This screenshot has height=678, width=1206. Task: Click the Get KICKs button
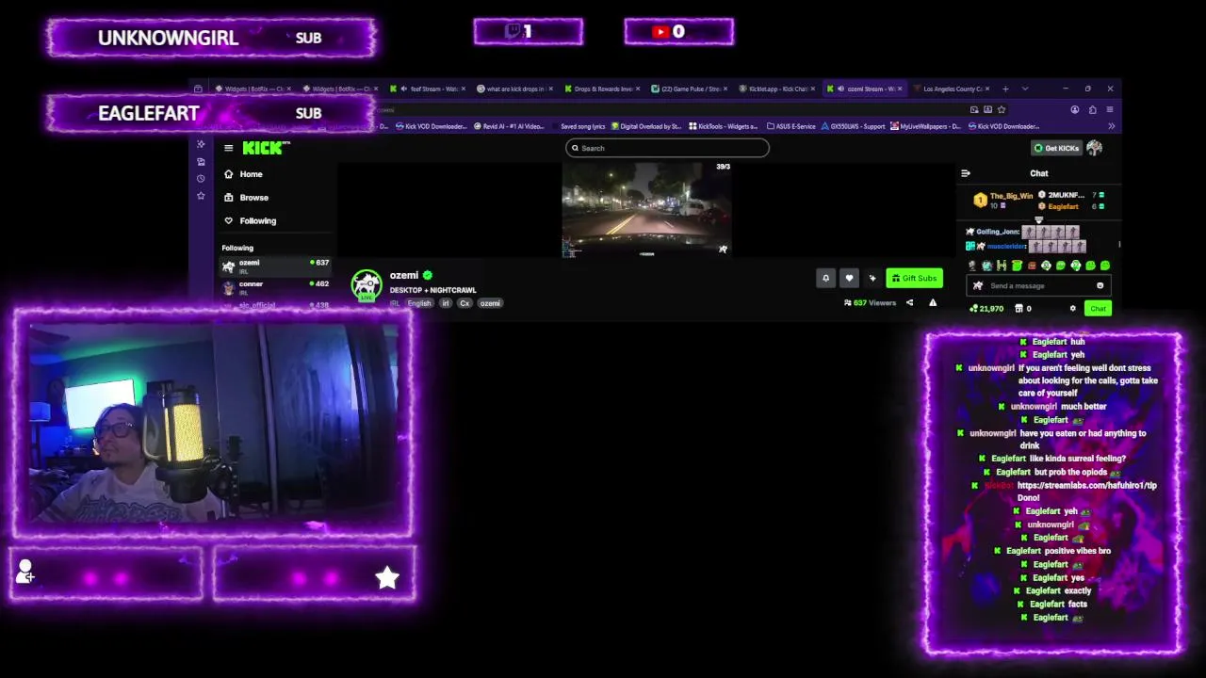(1056, 148)
